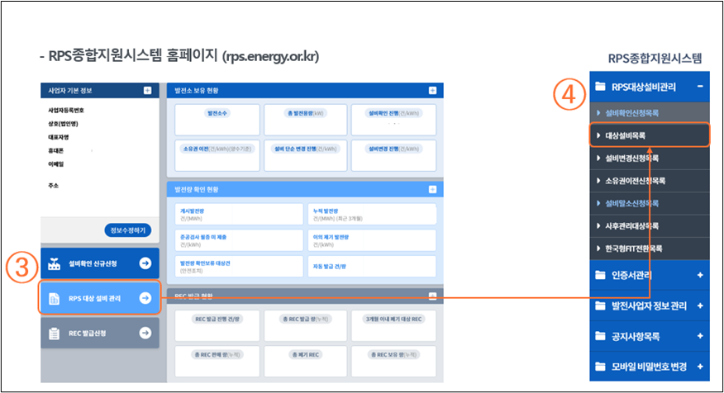
Task: Click the 상호(법인명) field label
Action: (64, 124)
